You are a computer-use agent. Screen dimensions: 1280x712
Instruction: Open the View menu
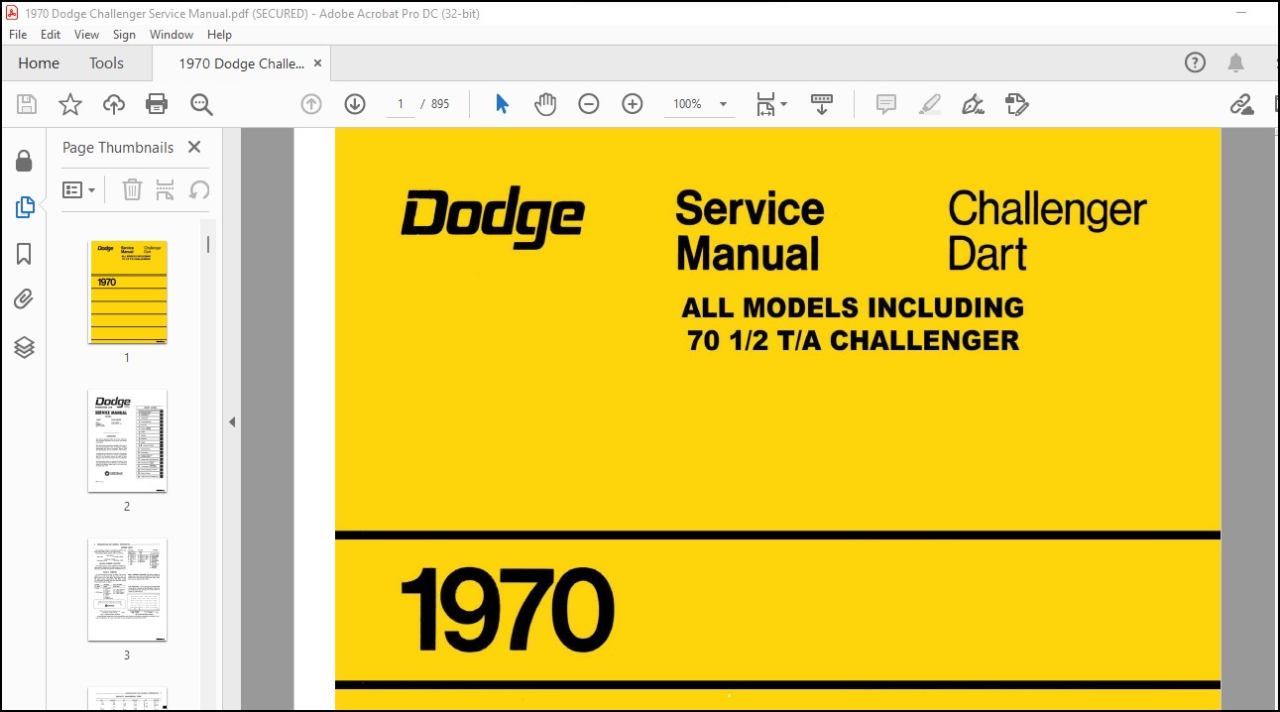(87, 34)
